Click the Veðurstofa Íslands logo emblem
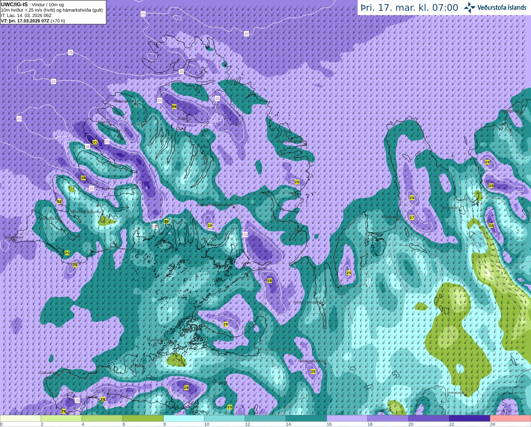This screenshot has width=531, height=427. (x=470, y=7)
